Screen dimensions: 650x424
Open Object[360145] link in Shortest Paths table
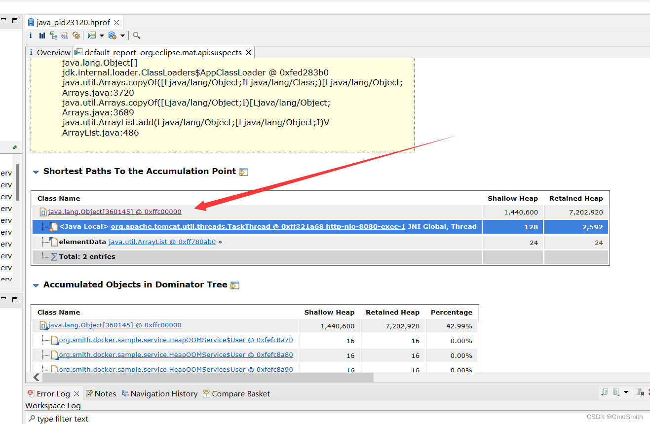pos(115,212)
